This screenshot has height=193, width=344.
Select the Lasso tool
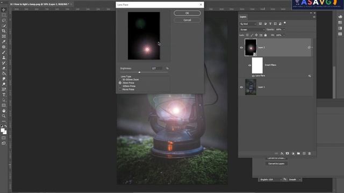tap(4, 20)
